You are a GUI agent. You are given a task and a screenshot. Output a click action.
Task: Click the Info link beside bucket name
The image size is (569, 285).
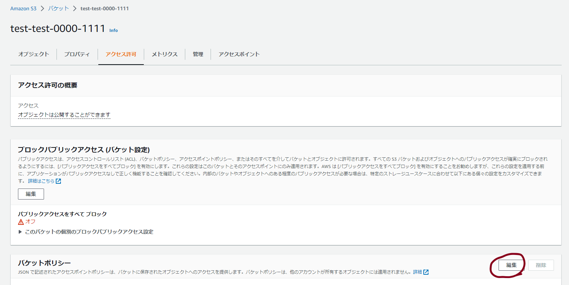[x=114, y=30]
